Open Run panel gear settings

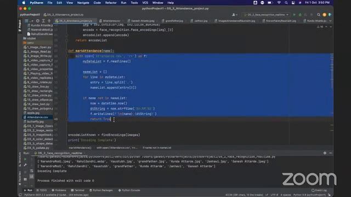coord(325,153)
